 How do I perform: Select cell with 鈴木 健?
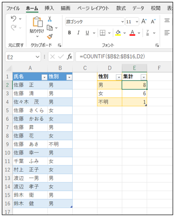[x=30, y=203]
